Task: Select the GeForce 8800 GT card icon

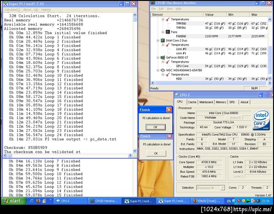Action: pyautogui.click(x=163, y=57)
